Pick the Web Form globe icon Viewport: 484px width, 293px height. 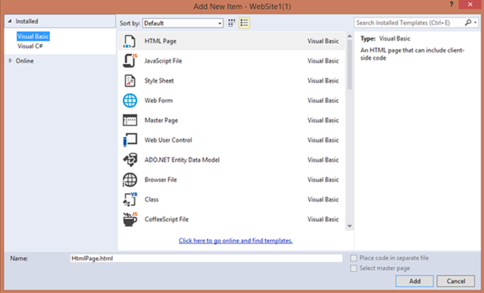pos(129,101)
